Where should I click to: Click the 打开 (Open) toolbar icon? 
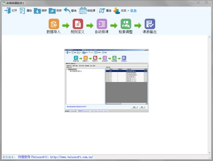(x=7, y=11)
